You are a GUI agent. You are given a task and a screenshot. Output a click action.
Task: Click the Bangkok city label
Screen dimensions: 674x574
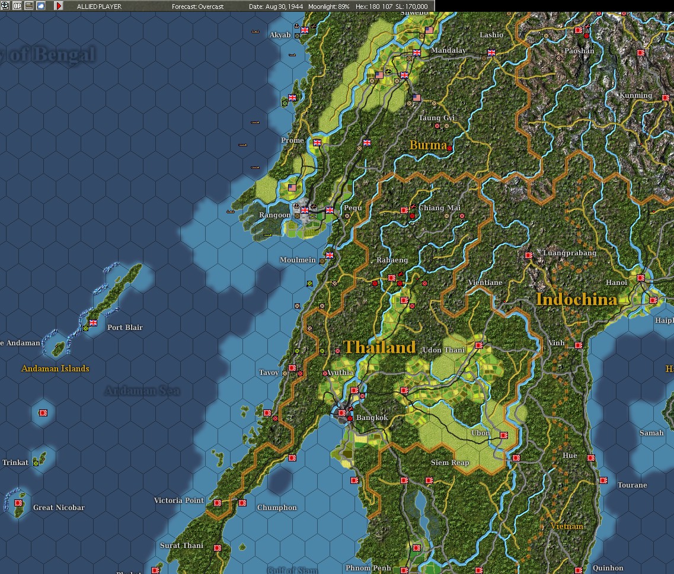(x=372, y=418)
